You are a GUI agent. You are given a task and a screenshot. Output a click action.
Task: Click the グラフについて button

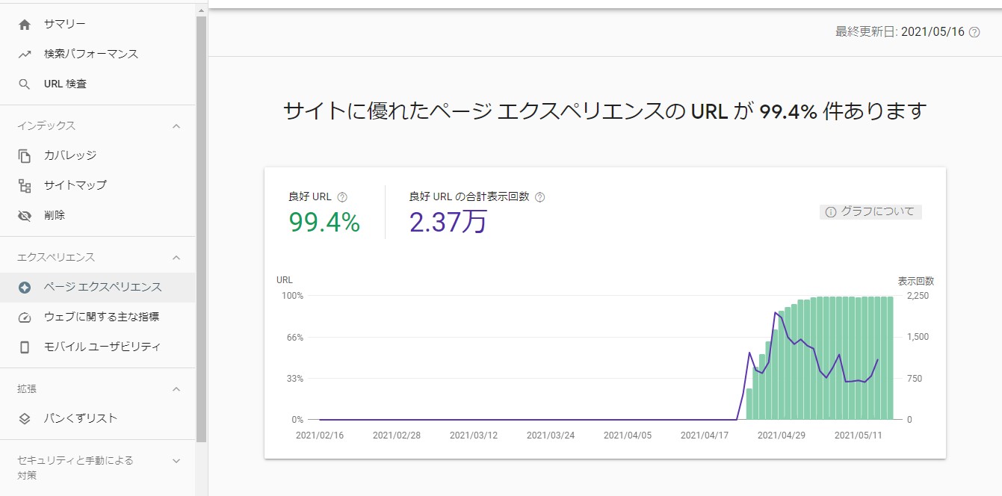click(870, 212)
